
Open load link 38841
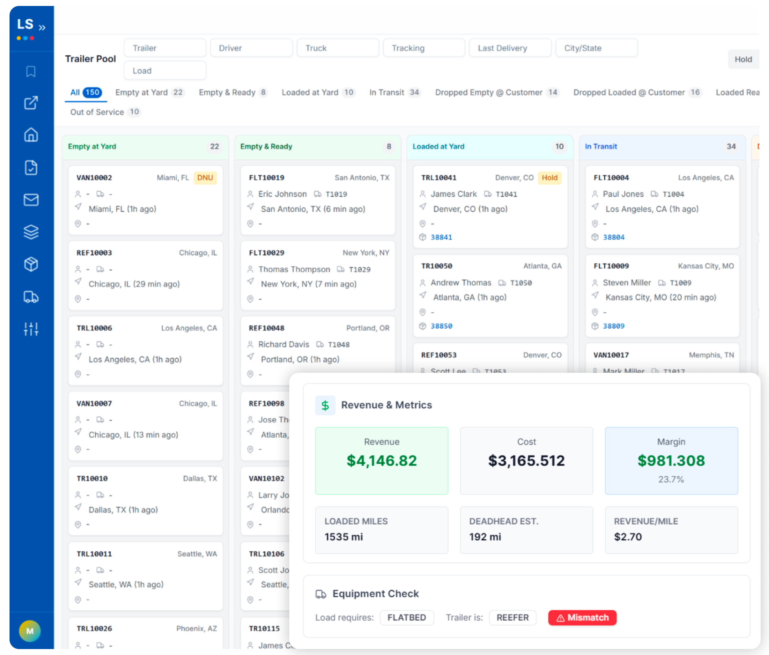(x=441, y=237)
